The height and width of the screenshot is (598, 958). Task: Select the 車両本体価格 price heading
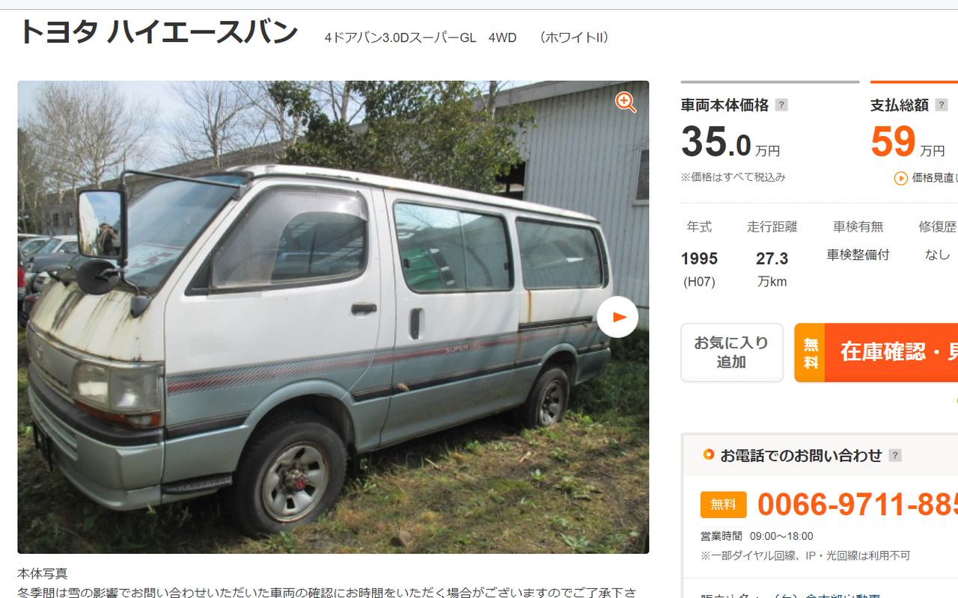tap(724, 105)
